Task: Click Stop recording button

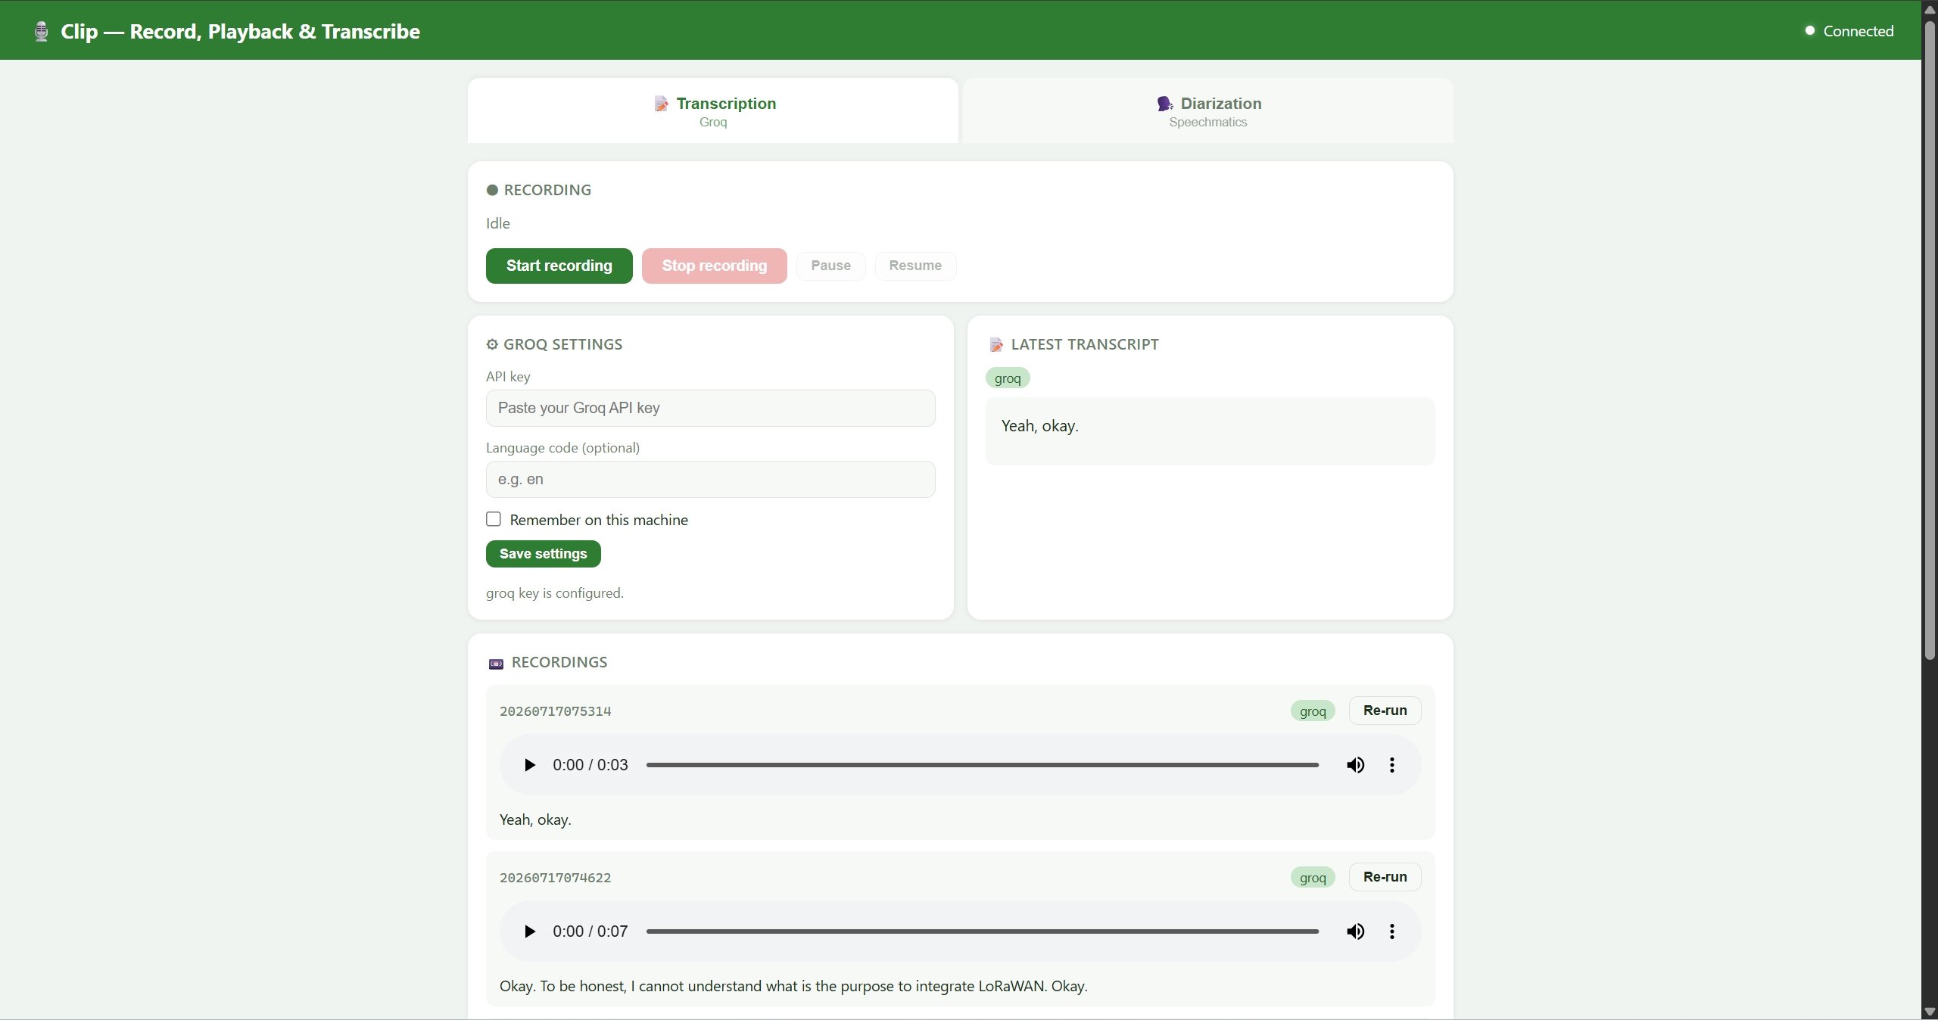Action: 715,266
